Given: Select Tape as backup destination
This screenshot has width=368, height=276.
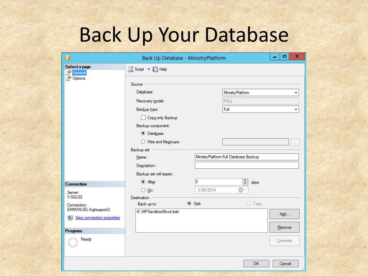Looking at the screenshot, I should pyautogui.click(x=248, y=204).
